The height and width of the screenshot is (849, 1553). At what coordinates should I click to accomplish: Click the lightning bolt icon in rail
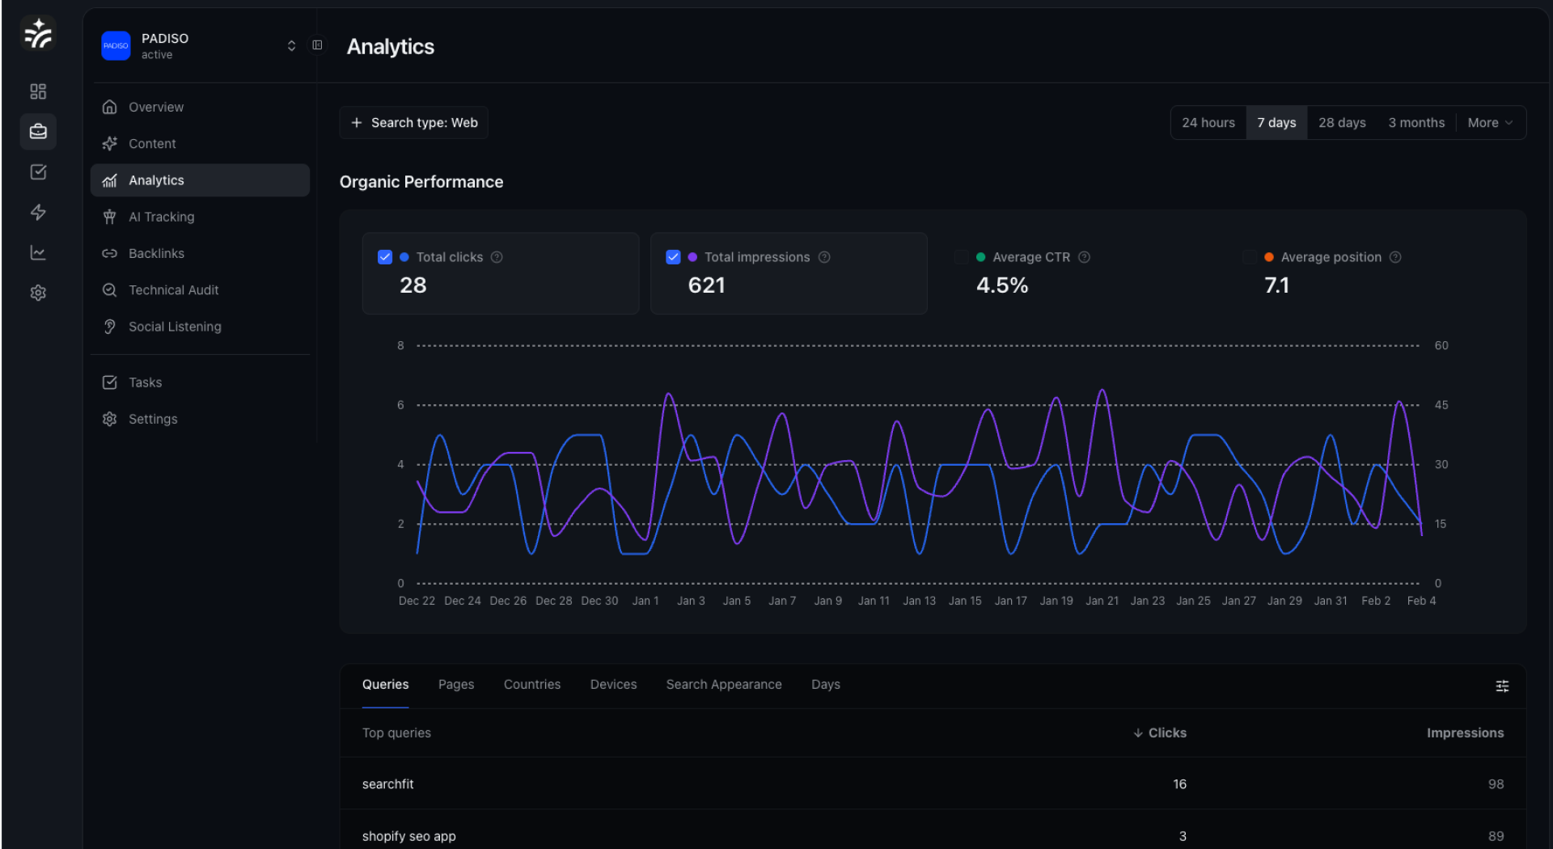pos(38,213)
